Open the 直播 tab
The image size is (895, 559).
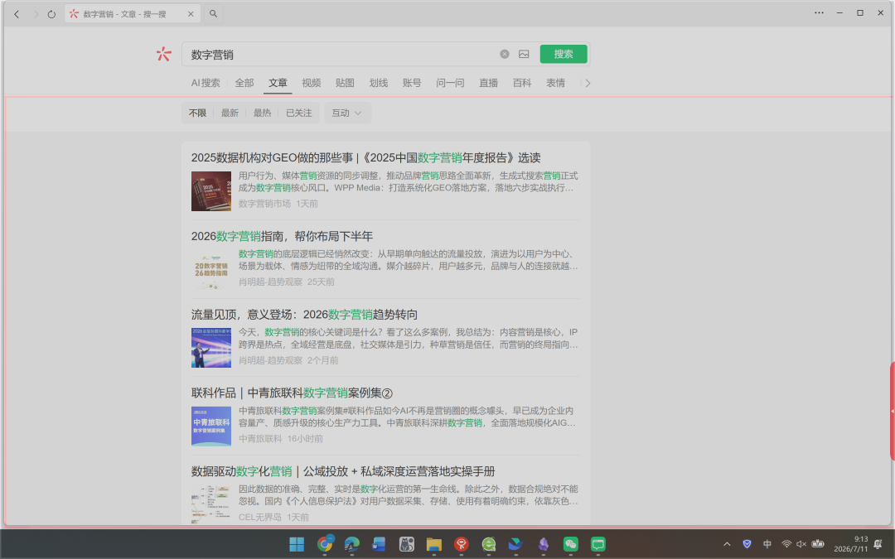(x=489, y=83)
